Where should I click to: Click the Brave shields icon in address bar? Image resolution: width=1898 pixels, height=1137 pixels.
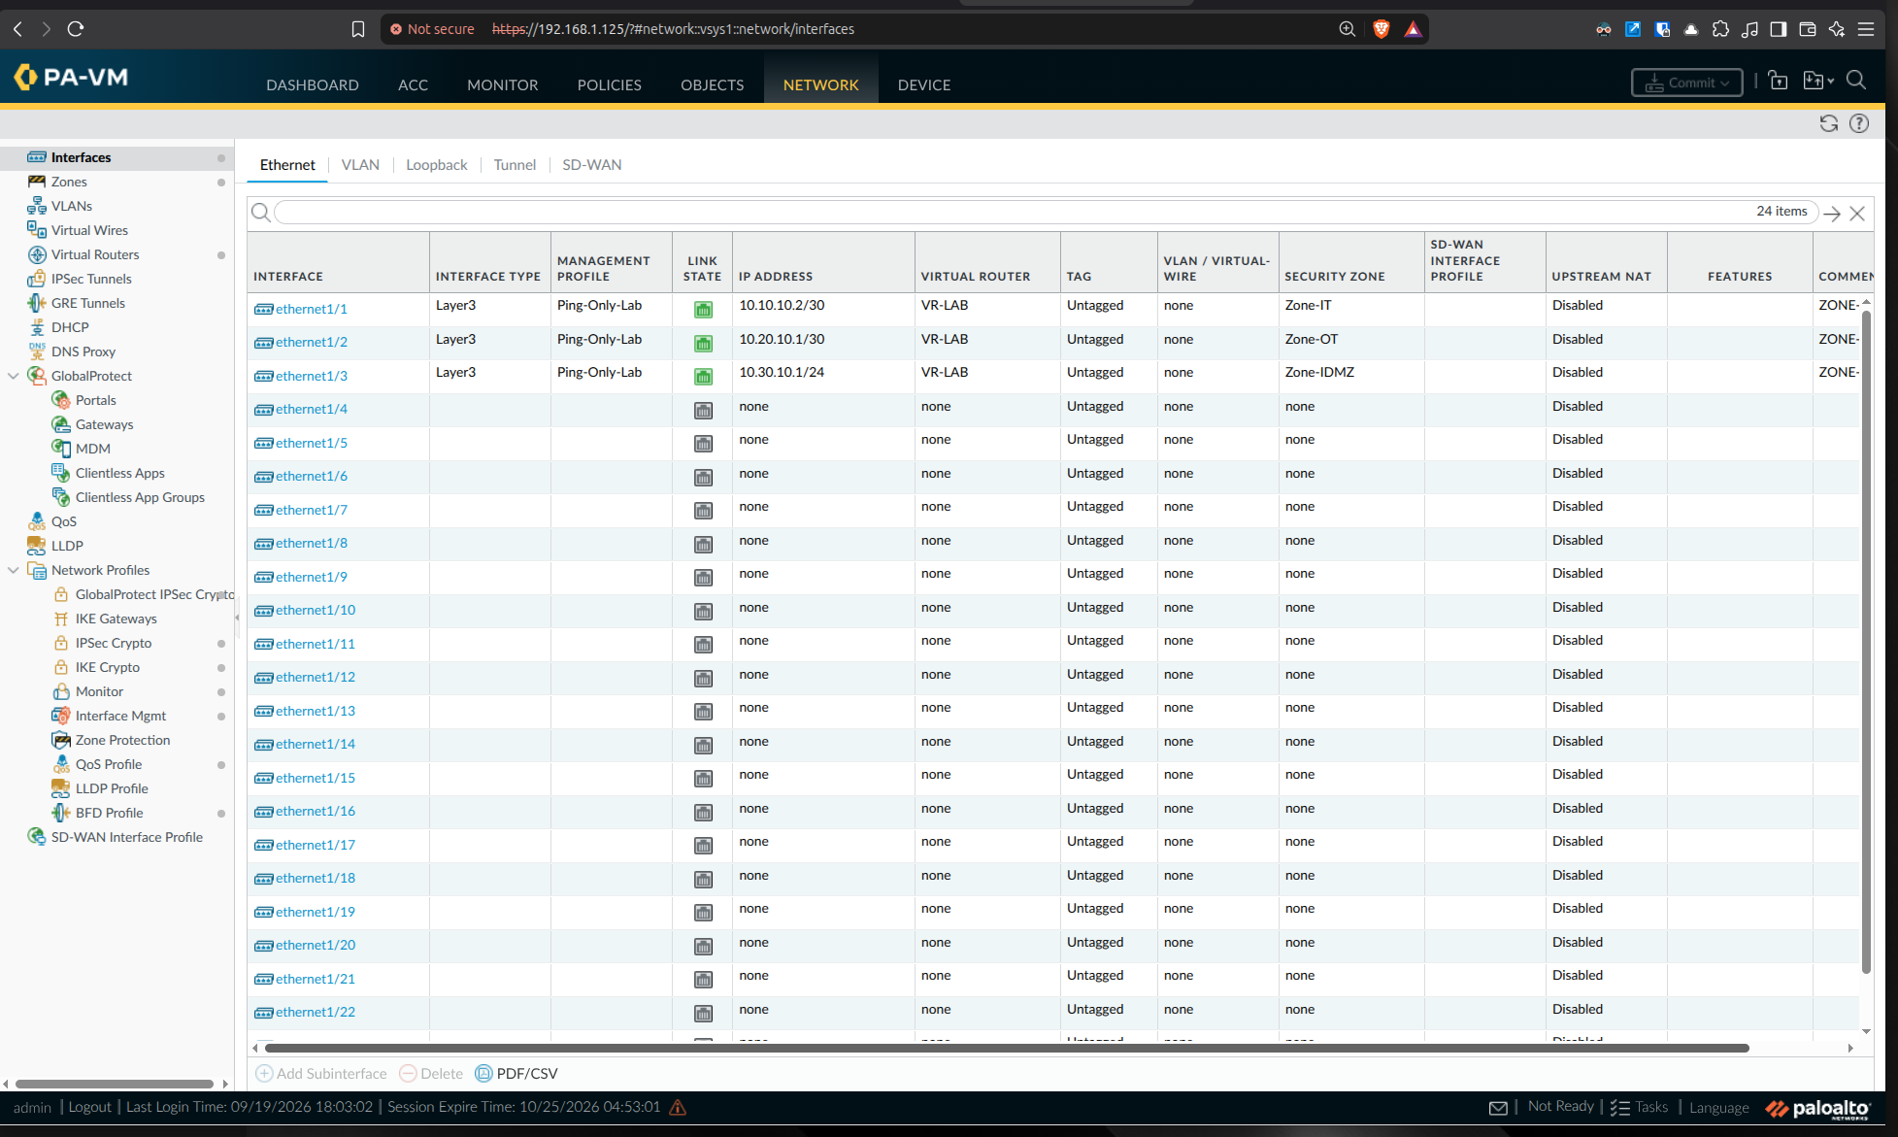1381,29
